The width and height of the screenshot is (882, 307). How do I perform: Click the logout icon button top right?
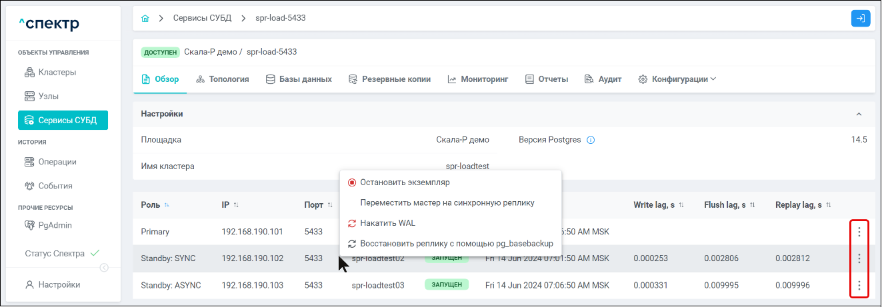point(861,19)
